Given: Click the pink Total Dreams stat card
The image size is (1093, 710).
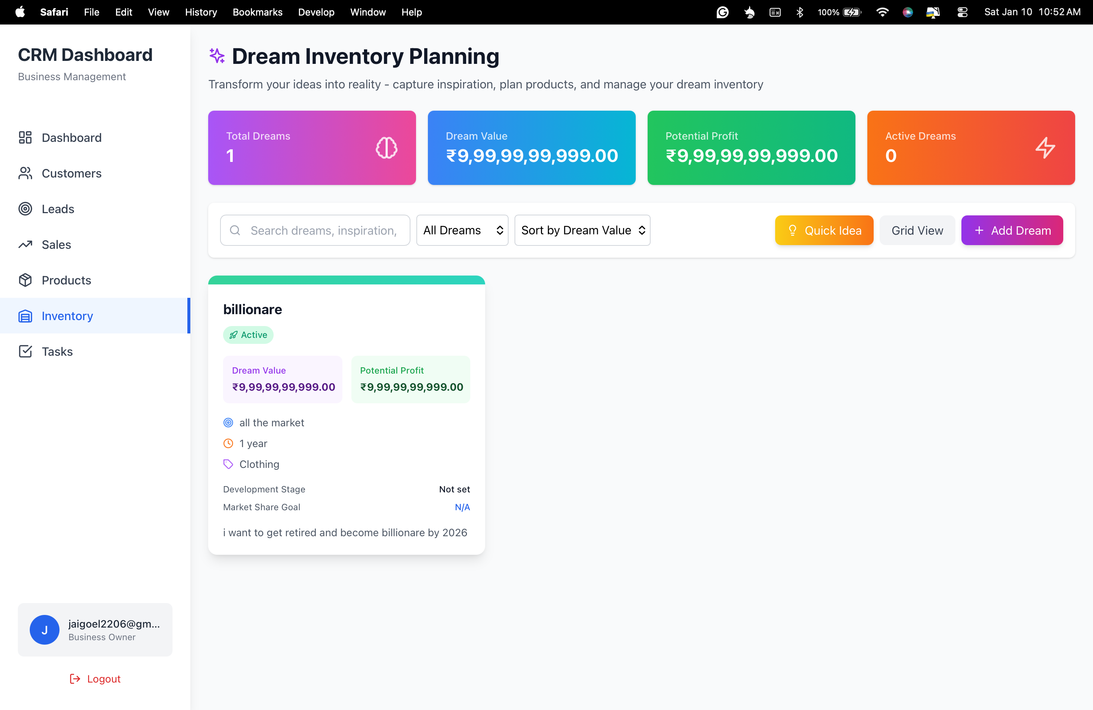Looking at the screenshot, I should click(x=312, y=148).
